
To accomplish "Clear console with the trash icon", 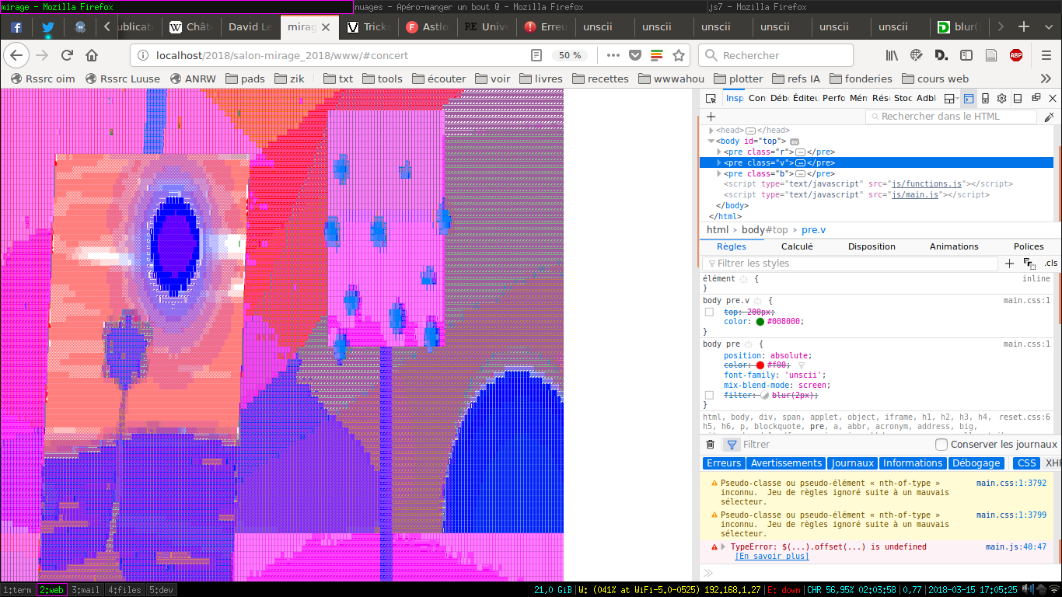I will (710, 445).
